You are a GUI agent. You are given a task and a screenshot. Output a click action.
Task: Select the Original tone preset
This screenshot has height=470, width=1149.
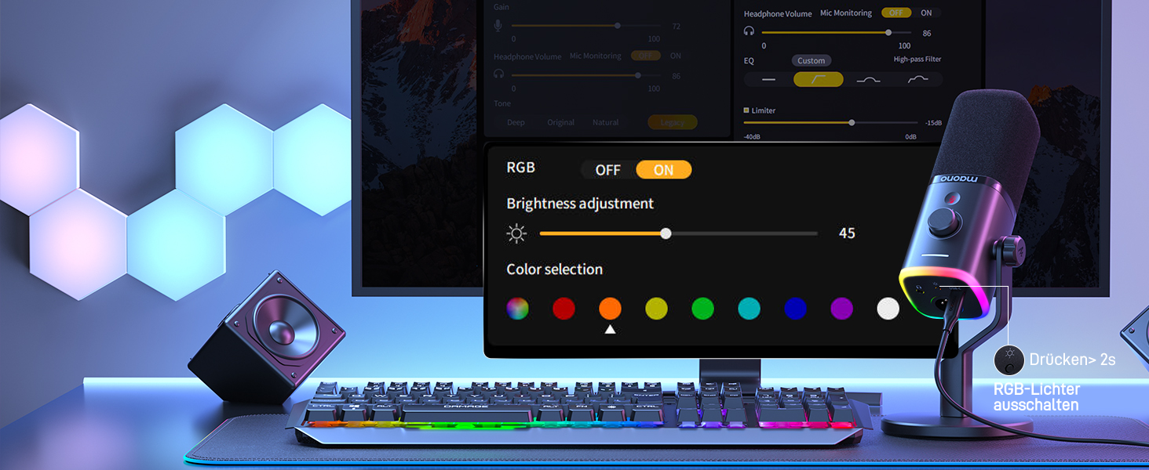(560, 122)
